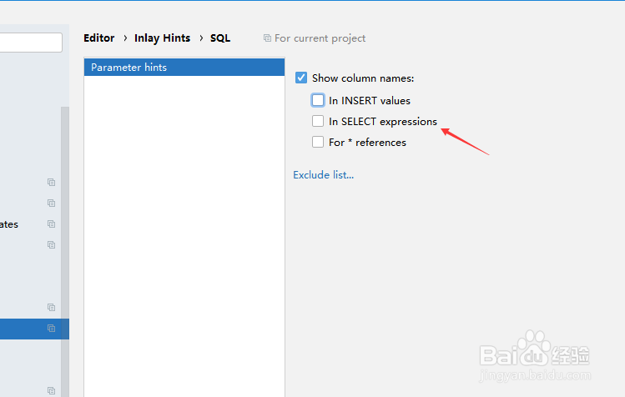Screen dimensions: 625x397
Task: Tick For * references checkbox
Action: 318,142
